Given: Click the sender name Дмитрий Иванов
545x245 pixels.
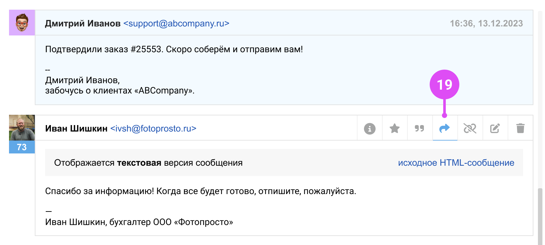Looking at the screenshot, I should click(x=82, y=24).
